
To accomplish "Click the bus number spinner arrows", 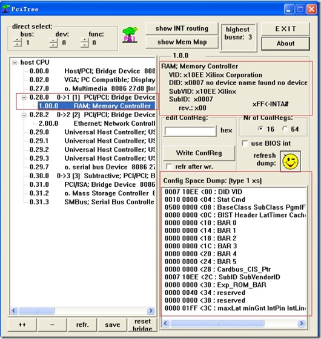I will (x=18, y=42).
